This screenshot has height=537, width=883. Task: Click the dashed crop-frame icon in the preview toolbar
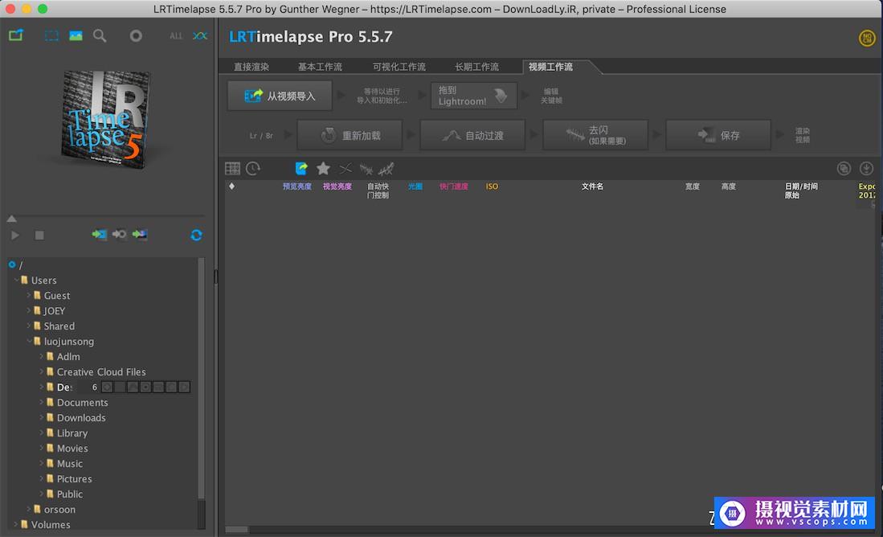tap(51, 35)
